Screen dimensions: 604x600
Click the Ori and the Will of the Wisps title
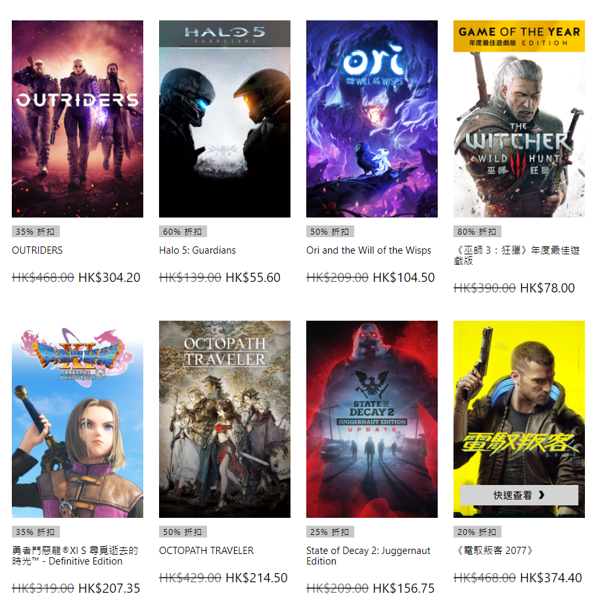click(x=369, y=250)
